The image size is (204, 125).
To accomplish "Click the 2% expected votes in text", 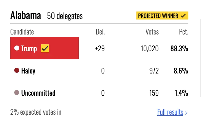I will [36, 112].
